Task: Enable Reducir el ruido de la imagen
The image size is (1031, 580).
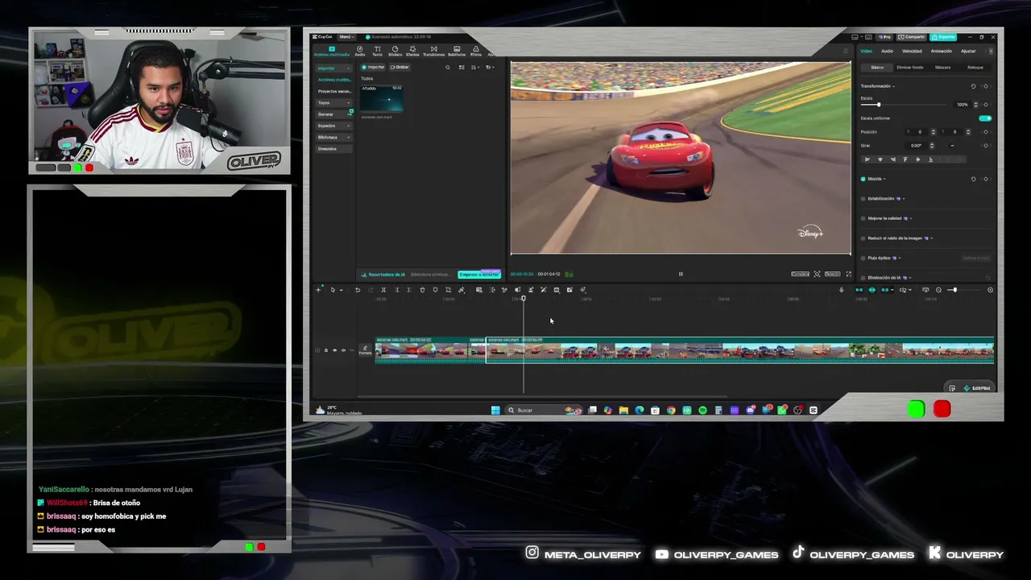Action: (863, 238)
